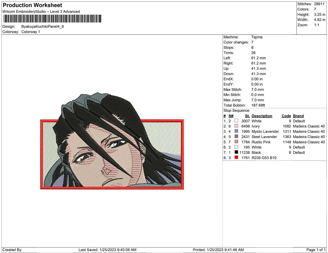Click the Code column header
This screenshot has height=253, width=328.
pyautogui.click(x=286, y=116)
